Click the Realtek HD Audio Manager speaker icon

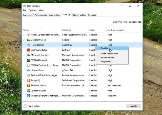[x=28, y=75]
